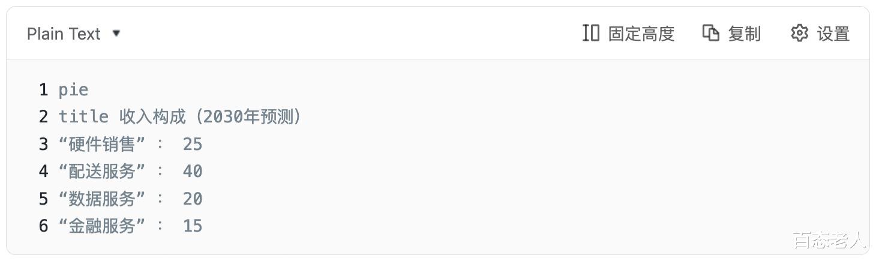Open the 设置 label
The image size is (876, 261).
(x=833, y=34)
